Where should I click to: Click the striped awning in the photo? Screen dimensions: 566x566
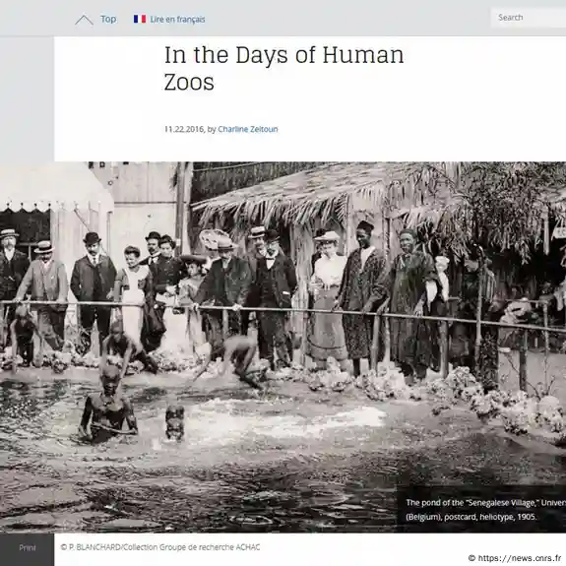(26, 206)
